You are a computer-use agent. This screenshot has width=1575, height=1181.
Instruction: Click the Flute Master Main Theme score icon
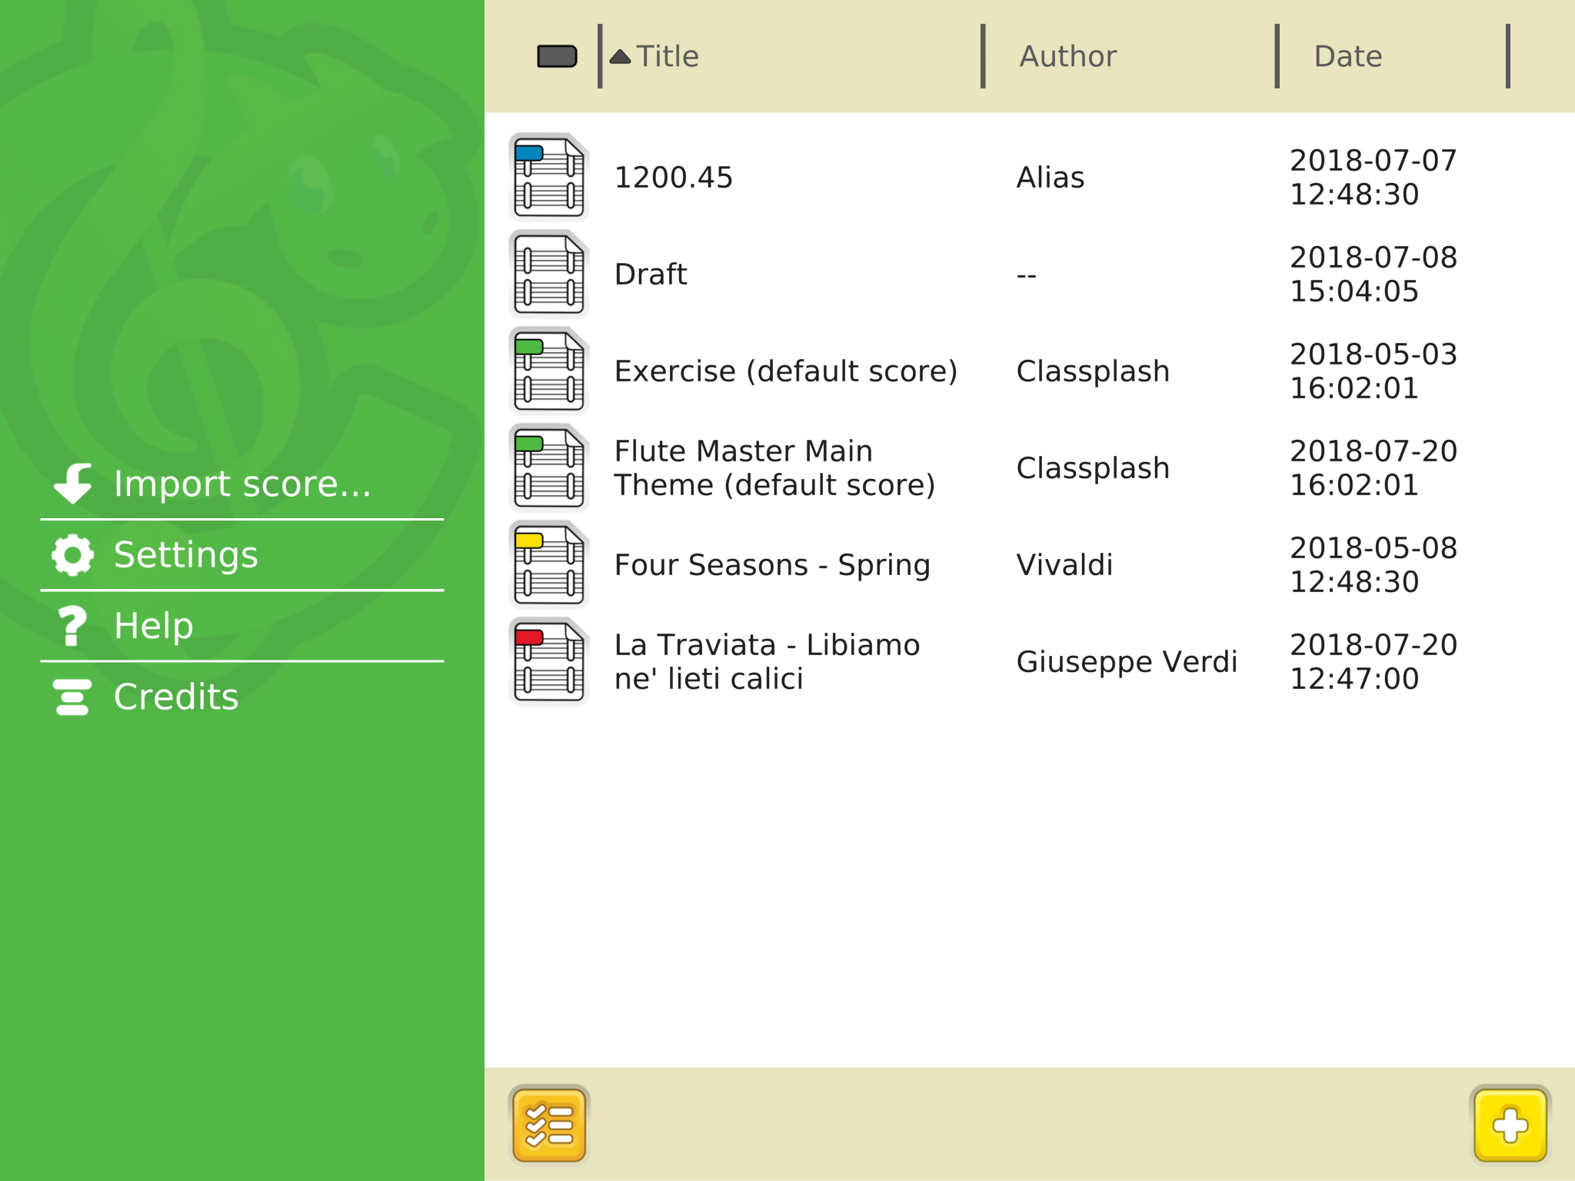tap(548, 468)
